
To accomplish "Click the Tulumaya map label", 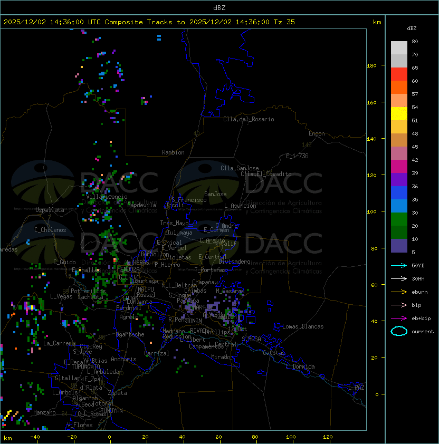I will pos(180,233).
